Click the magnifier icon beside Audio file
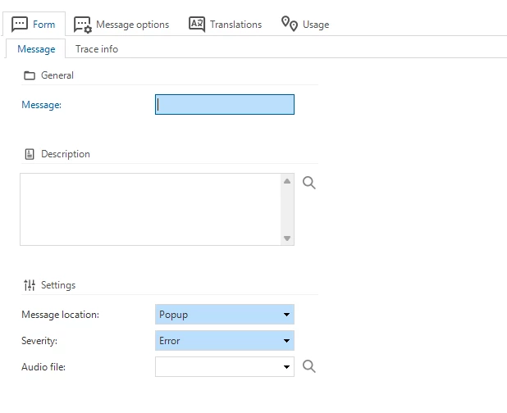The image size is (507, 413). pyautogui.click(x=309, y=366)
